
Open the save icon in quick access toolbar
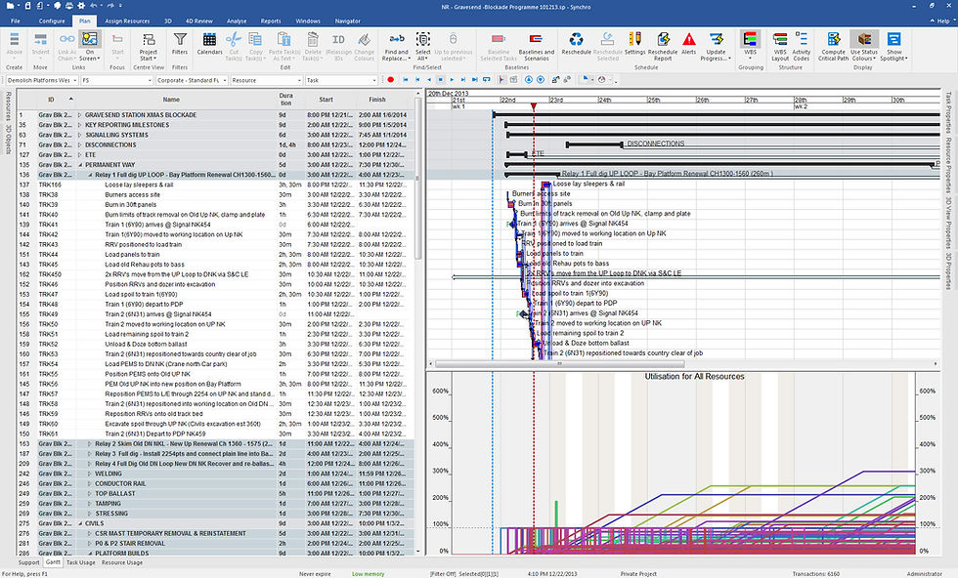27,6
